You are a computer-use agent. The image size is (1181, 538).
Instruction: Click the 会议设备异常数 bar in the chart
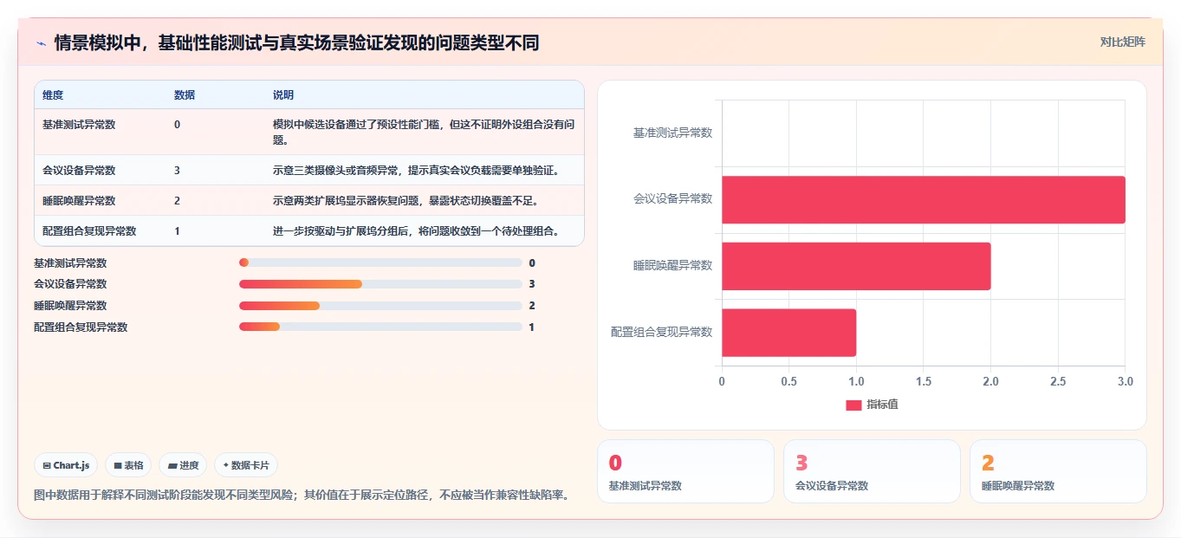pos(924,200)
